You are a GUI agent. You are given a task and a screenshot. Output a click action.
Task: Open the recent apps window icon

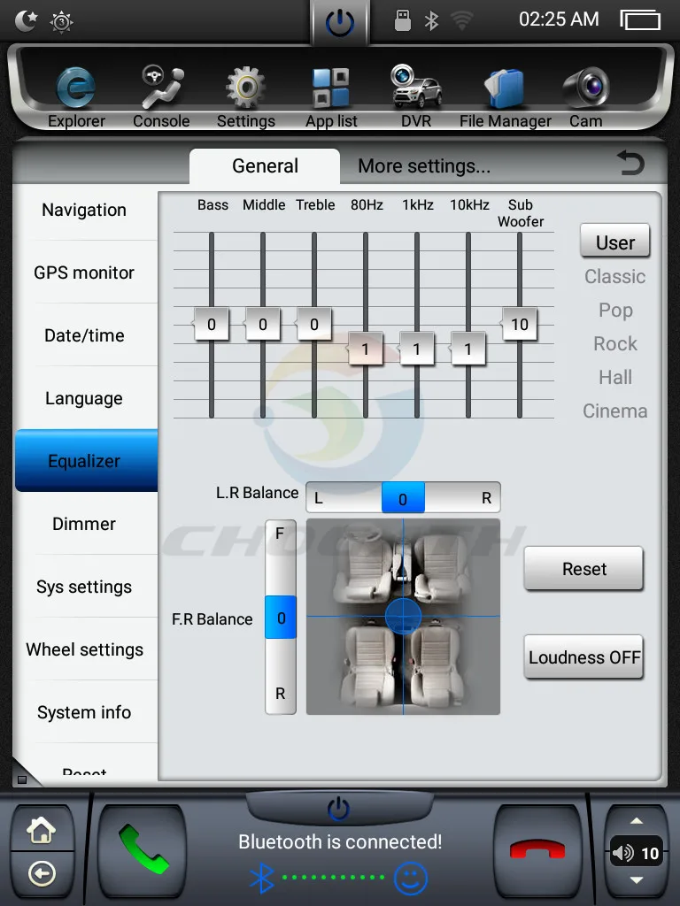[640, 19]
